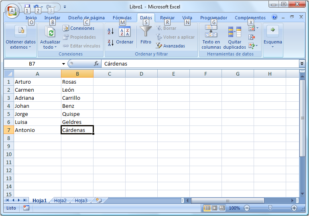Screen dimensions: 309x216
Task: Click zoom out minus button
Action: 247,208
